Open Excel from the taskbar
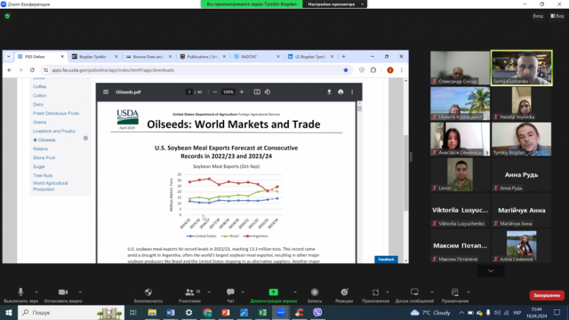The height and width of the screenshot is (320, 569). coord(262,312)
